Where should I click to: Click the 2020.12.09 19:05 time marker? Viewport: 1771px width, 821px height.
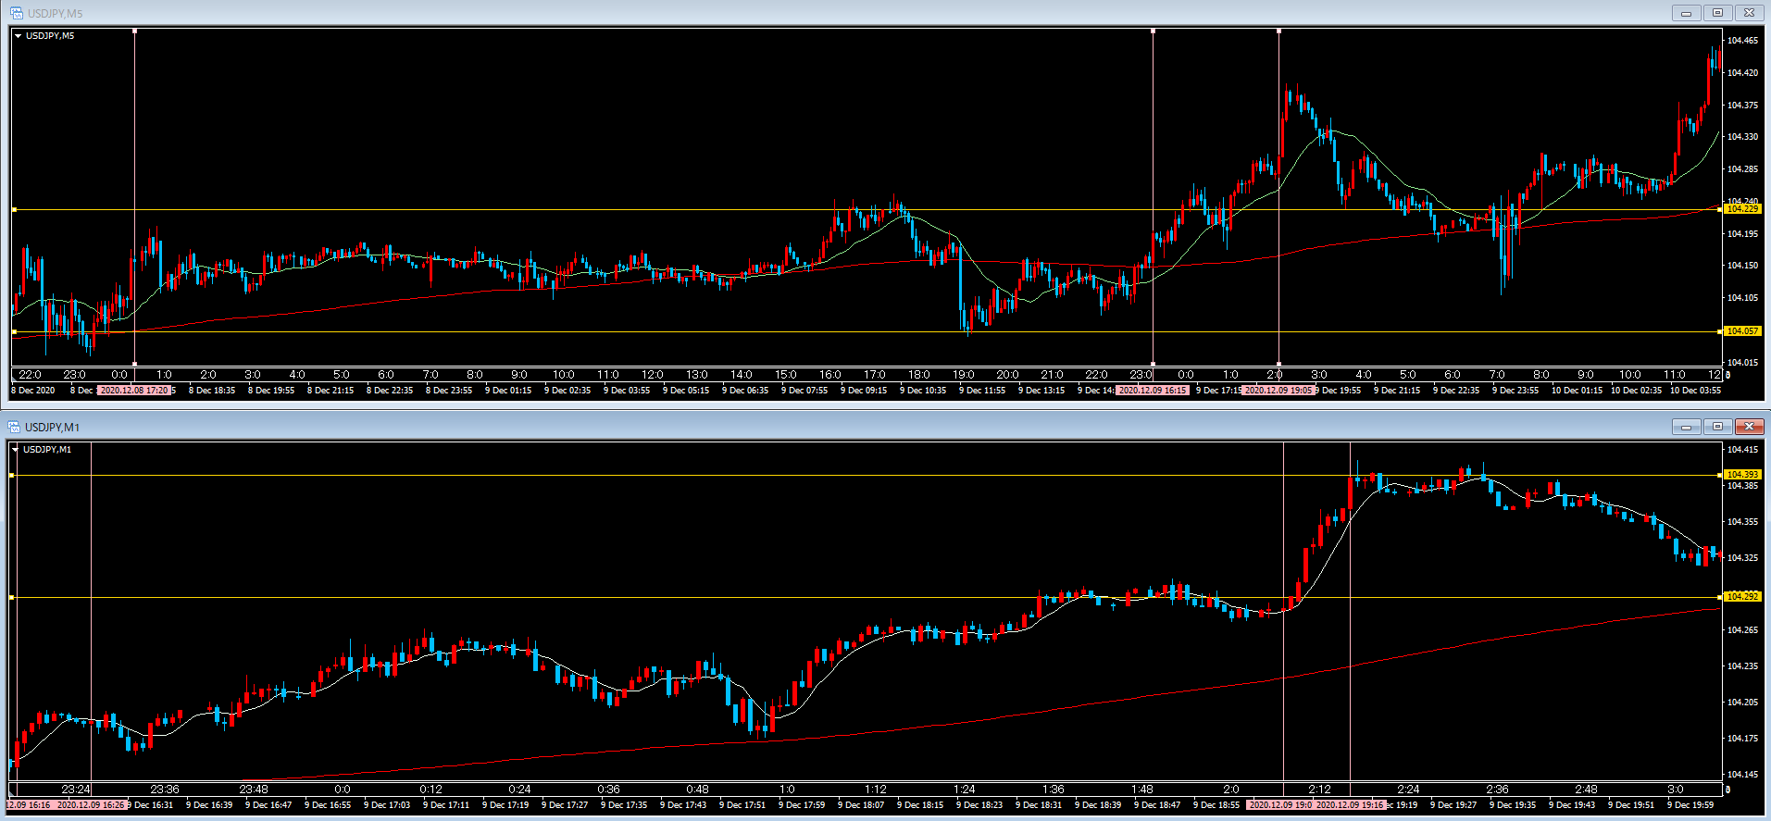pos(1278,391)
